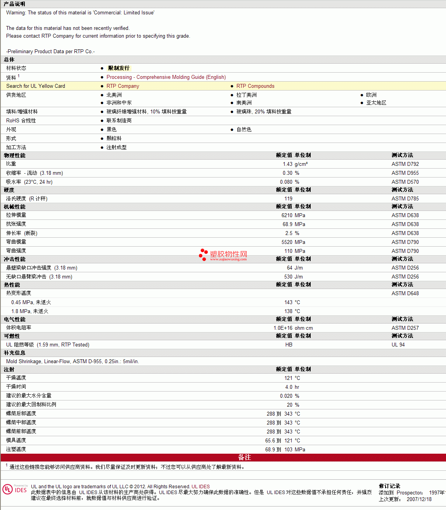Click the 'Commercial: Limited Issue' warning line
The image size is (446, 510).
click(80, 13)
